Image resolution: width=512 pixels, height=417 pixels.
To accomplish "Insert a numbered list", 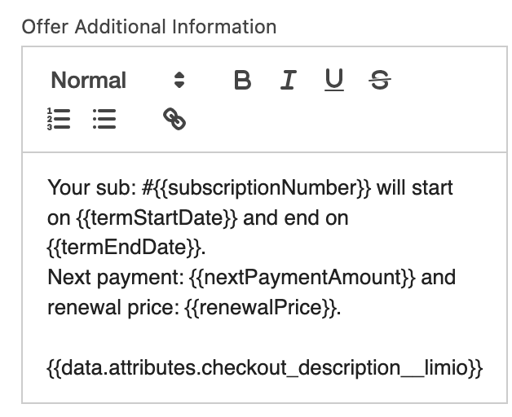I will click(x=59, y=120).
